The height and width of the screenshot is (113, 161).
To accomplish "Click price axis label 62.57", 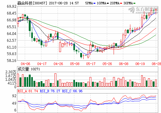I will [12, 40].
